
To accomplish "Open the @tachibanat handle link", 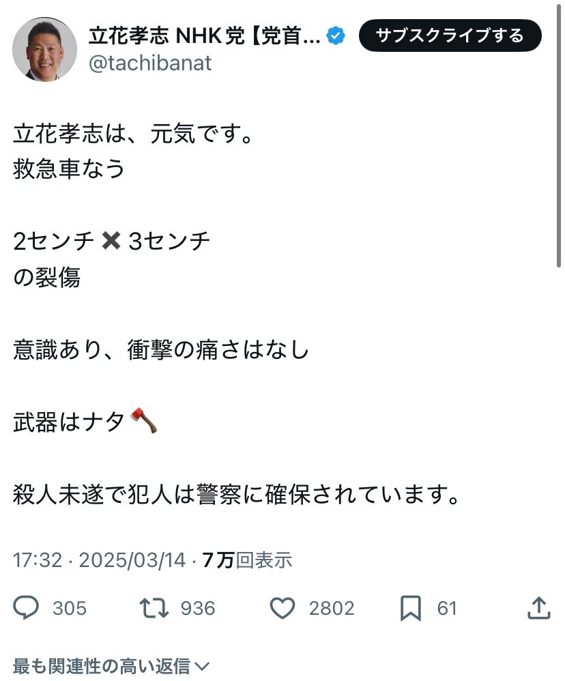I will pos(150,63).
